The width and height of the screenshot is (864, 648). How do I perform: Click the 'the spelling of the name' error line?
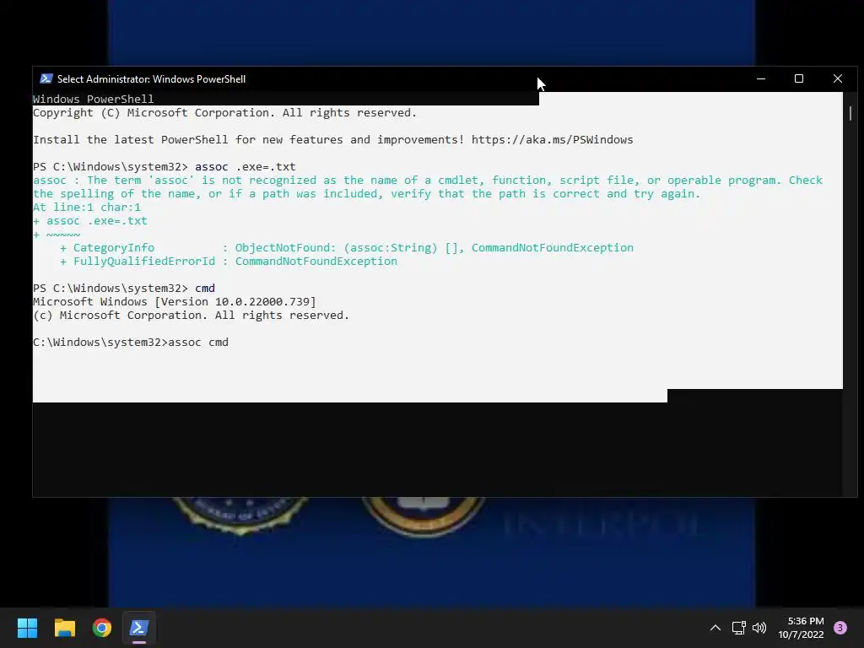pyautogui.click(x=367, y=194)
